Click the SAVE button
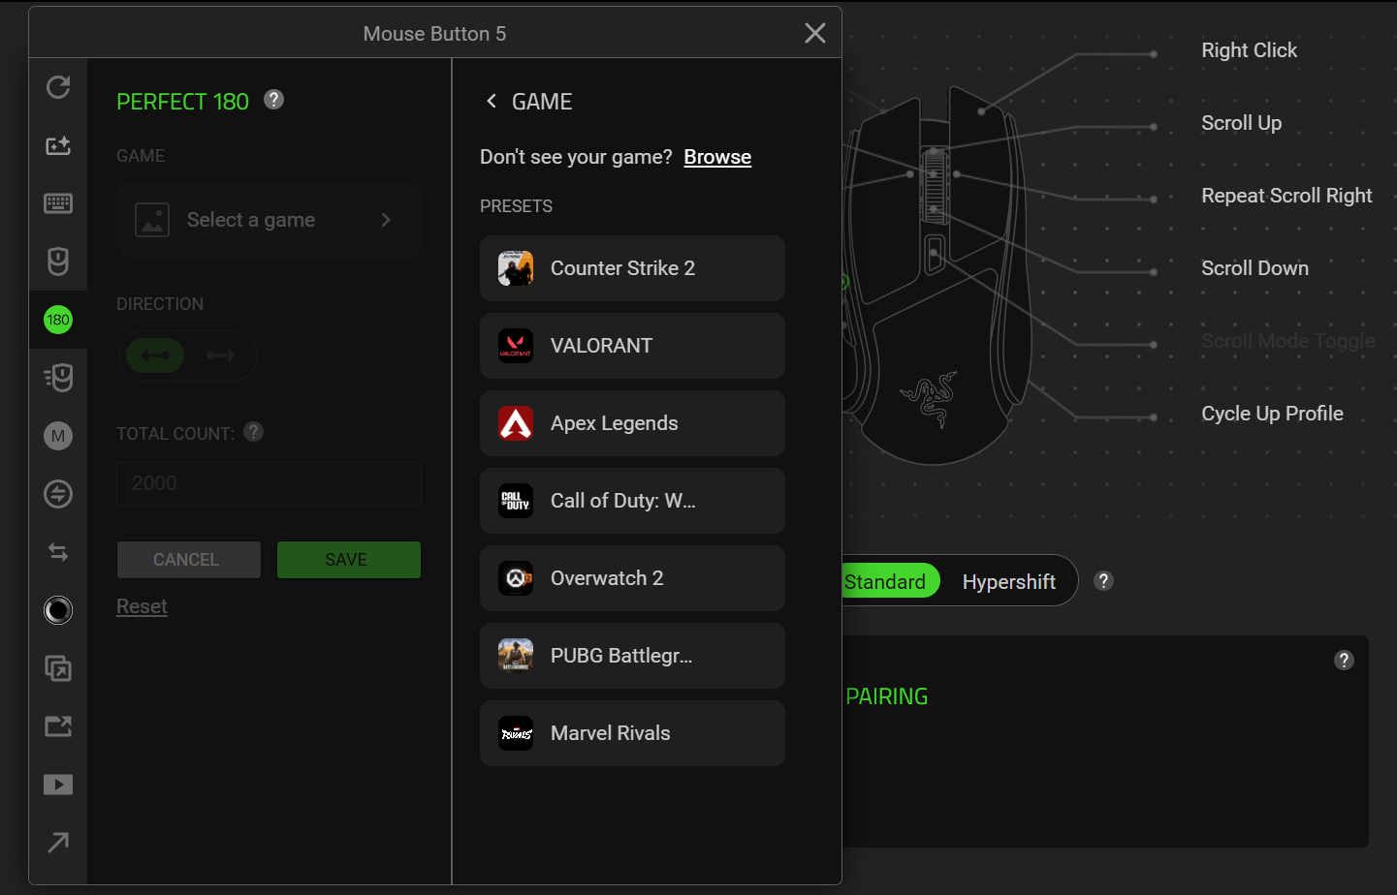Screen dimensions: 1397x895 [x=349, y=560]
